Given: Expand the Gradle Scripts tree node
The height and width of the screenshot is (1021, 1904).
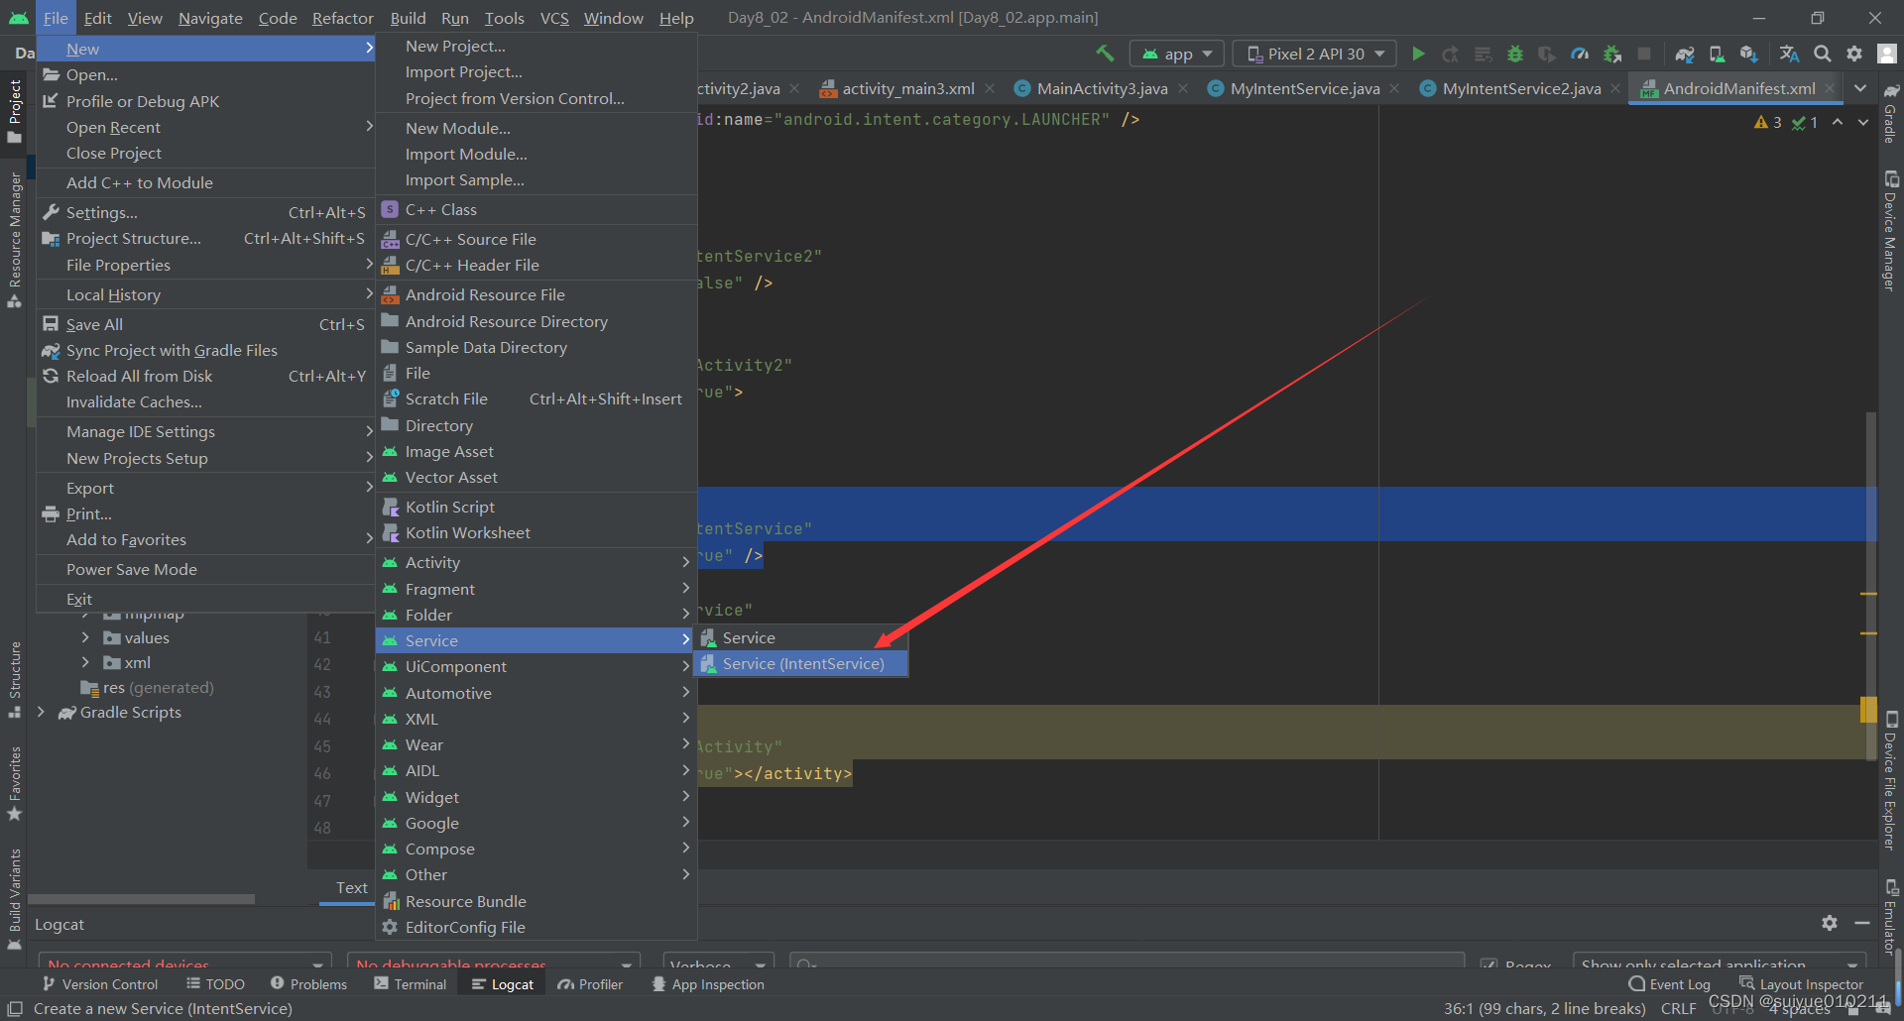Looking at the screenshot, I should point(42,712).
